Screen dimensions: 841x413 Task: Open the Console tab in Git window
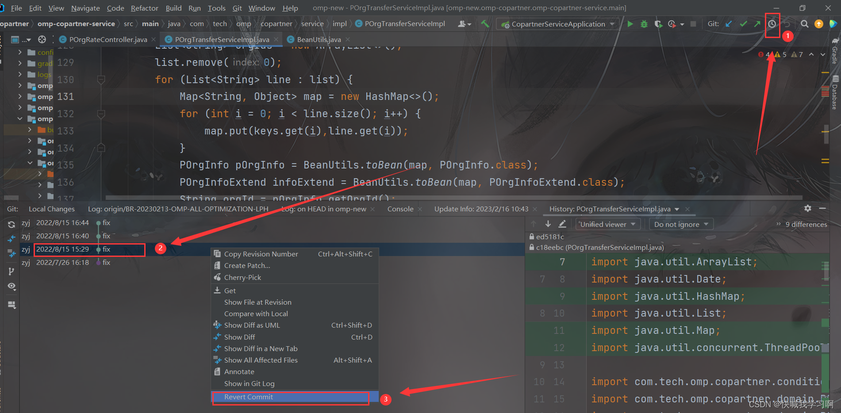pos(400,209)
